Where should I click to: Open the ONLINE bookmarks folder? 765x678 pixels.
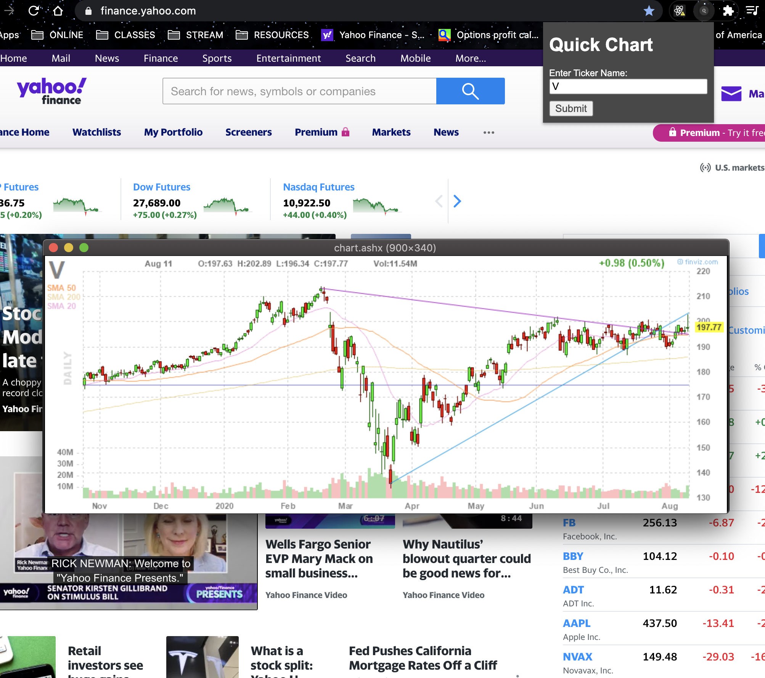[57, 35]
